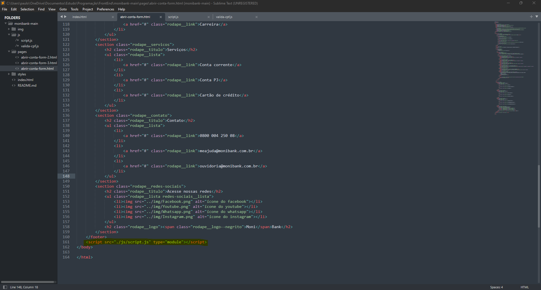541x290 pixels.
Task: Open the Find menu
Action: pyautogui.click(x=41, y=9)
